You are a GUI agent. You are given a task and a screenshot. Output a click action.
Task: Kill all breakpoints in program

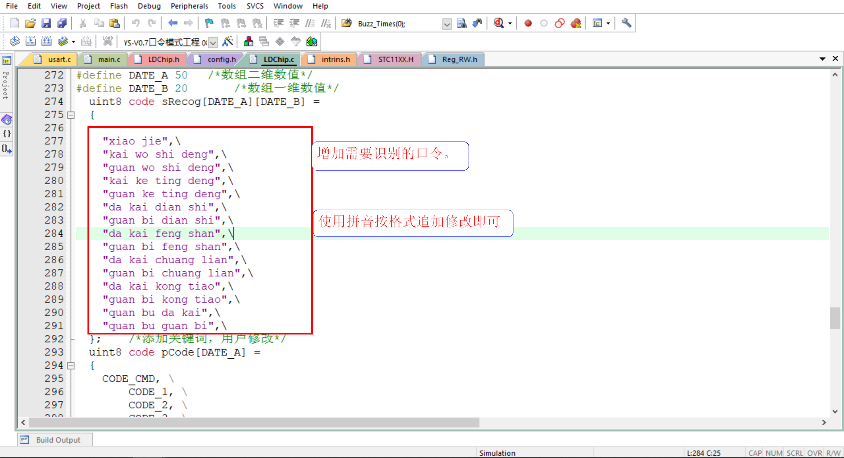click(x=576, y=23)
